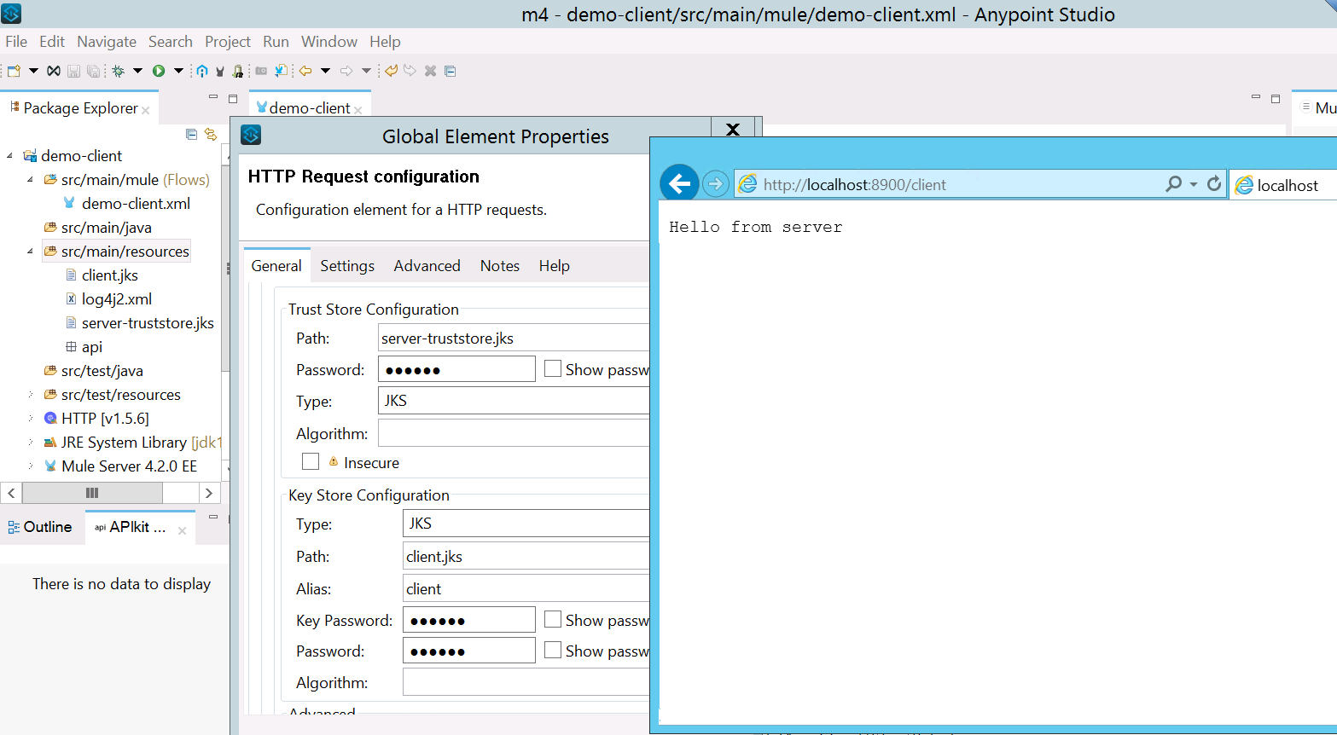Expand the JRE System Library node

31,442
